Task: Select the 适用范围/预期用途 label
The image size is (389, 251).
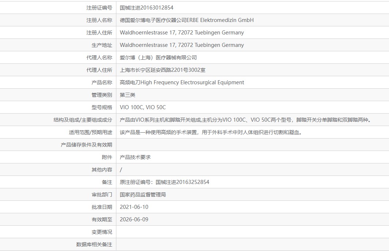Action: [90, 132]
